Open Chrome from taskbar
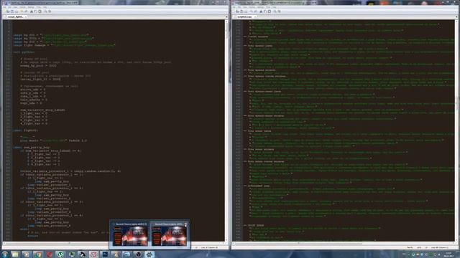The height and width of the screenshot is (258, 460). [x=38, y=254]
